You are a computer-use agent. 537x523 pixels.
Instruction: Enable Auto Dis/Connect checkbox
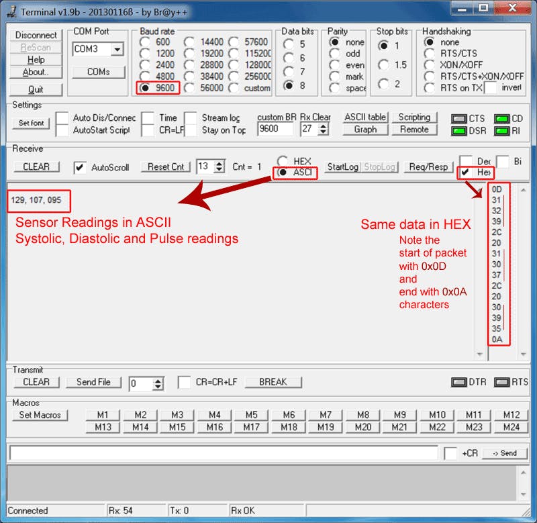(62, 117)
